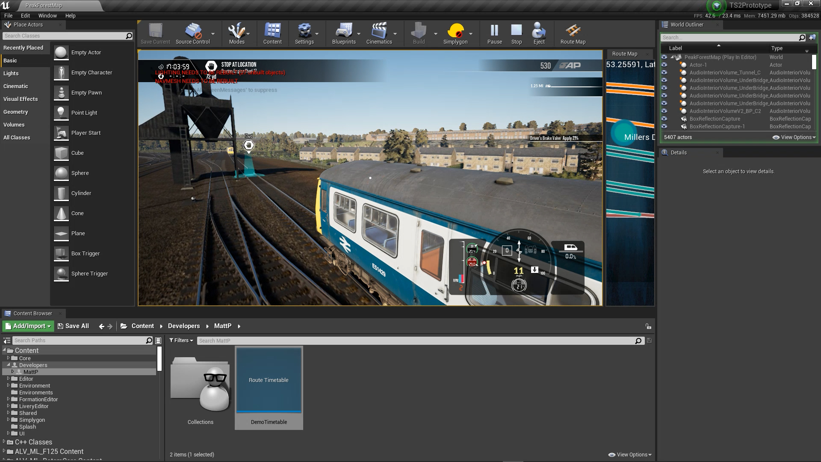Screen dimensions: 821x462
Task: Collapse the Developers folder in Content Browser
Action: [x=9, y=365]
